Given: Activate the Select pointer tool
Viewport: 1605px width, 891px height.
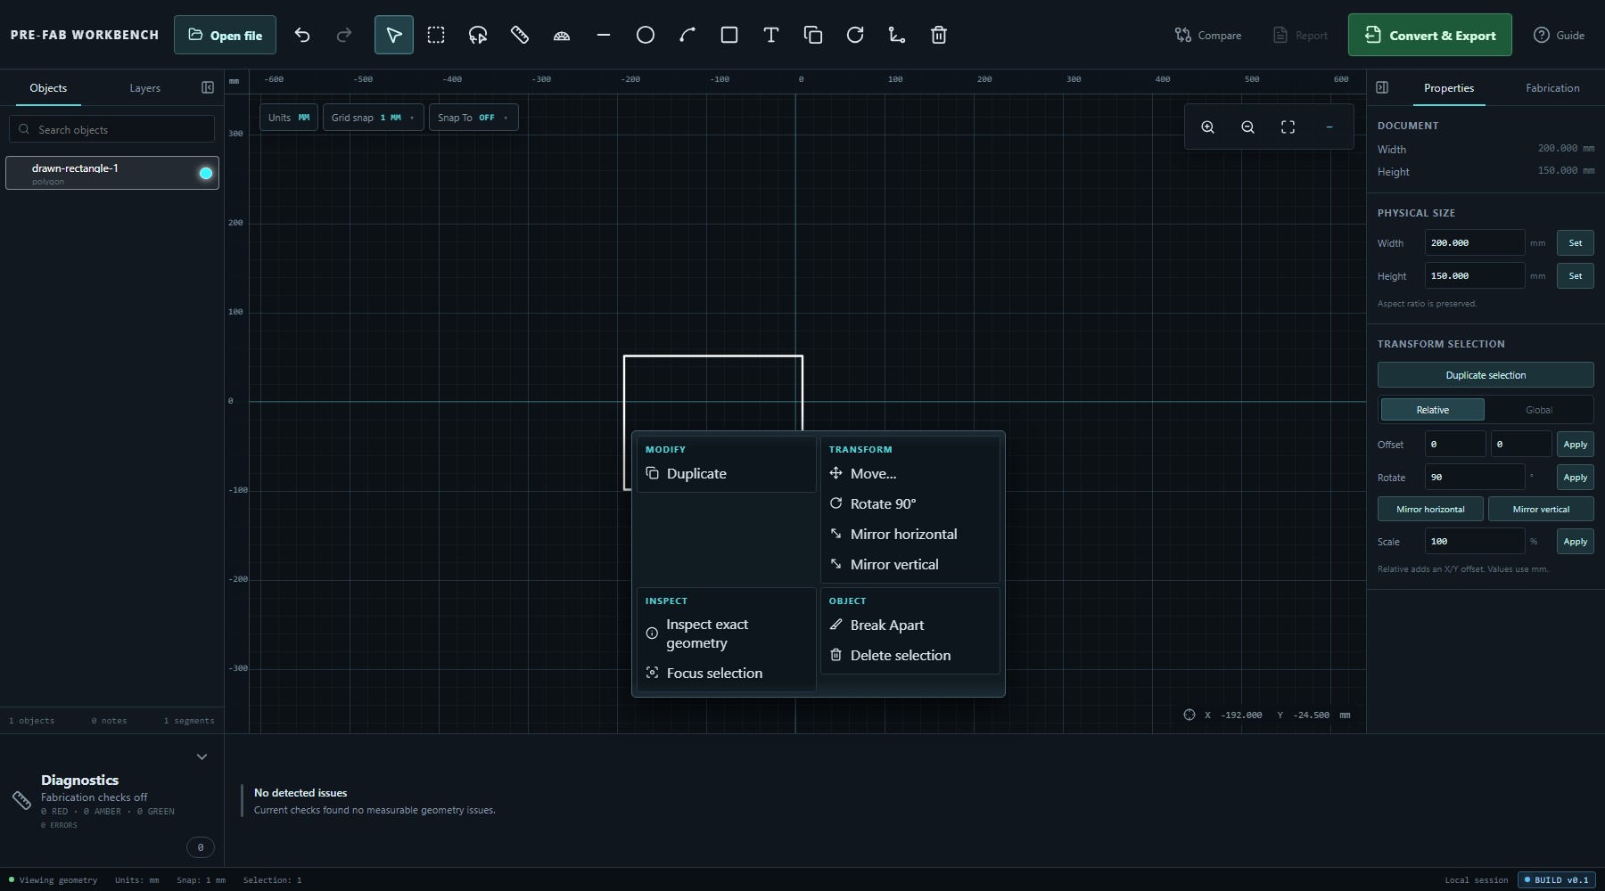Looking at the screenshot, I should [x=393, y=35].
